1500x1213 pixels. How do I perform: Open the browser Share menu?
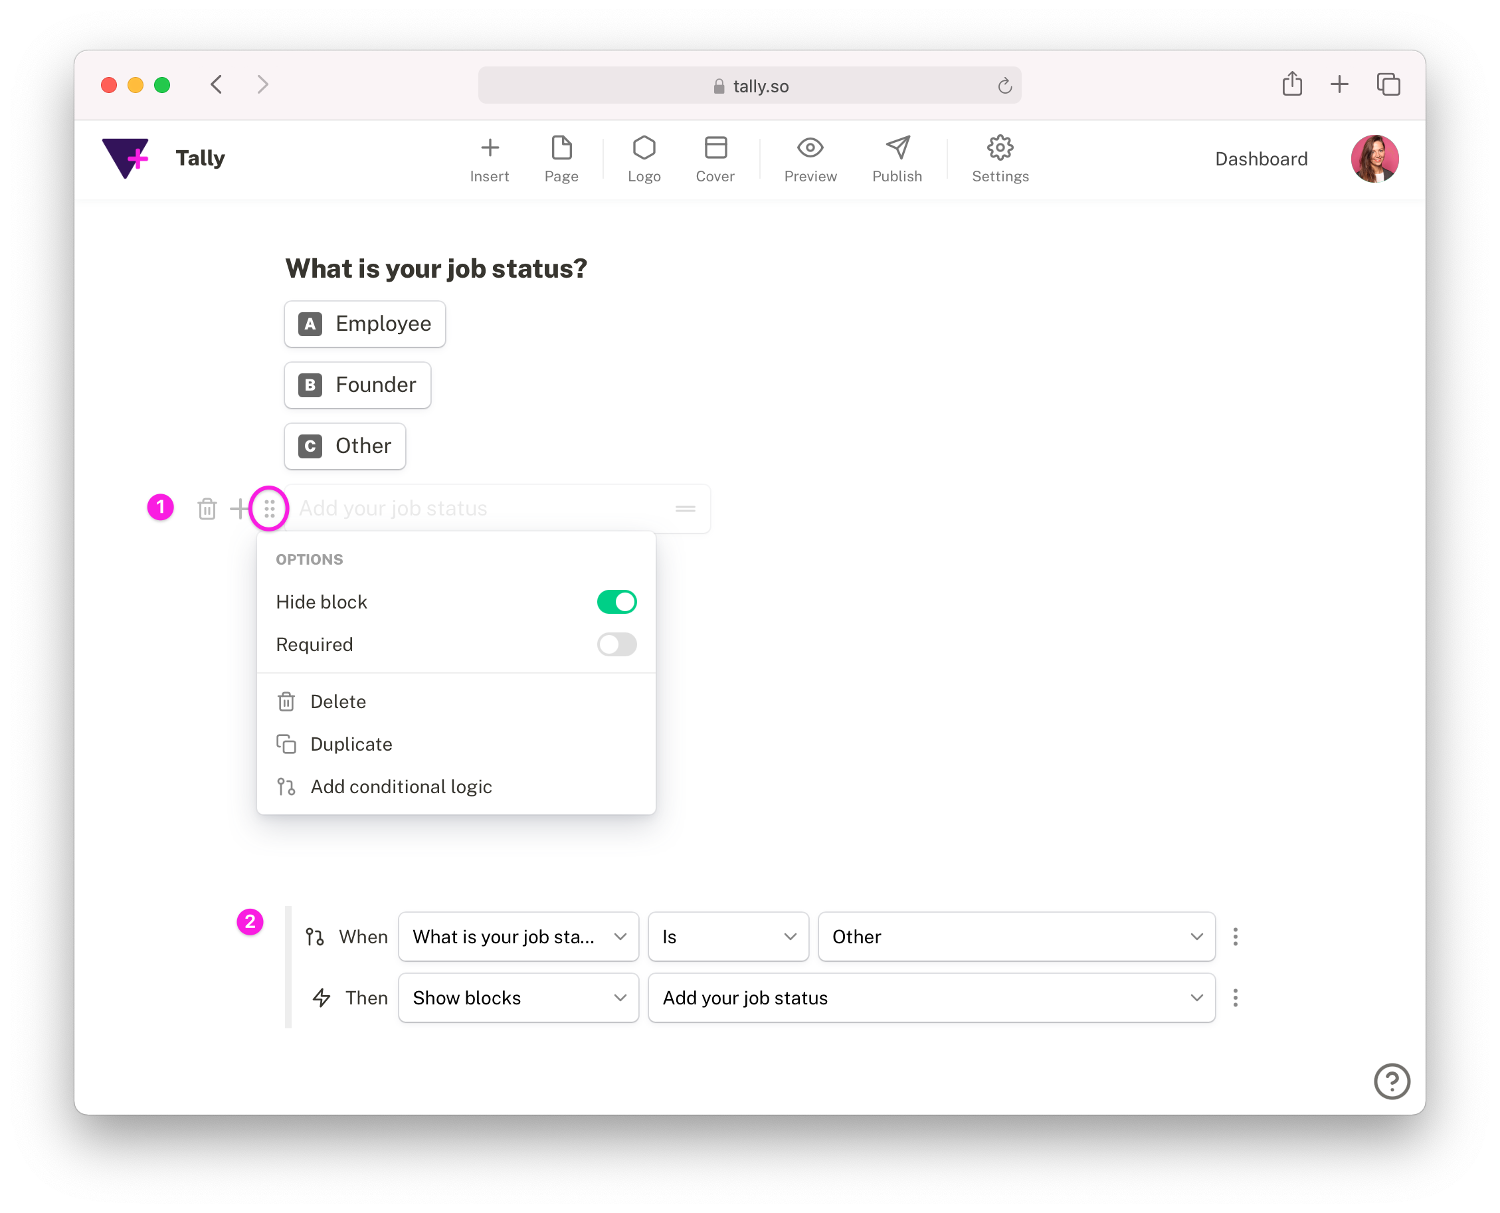pos(1292,84)
